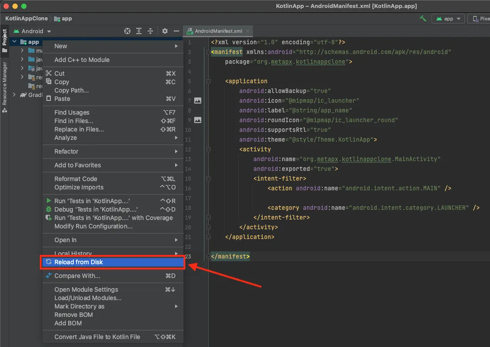The image size is (490, 347).
Task: Click the Compare With arrows icon
Action: pos(49,275)
